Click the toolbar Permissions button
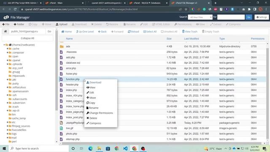This screenshot has height=152, width=270. click(x=183, y=24)
